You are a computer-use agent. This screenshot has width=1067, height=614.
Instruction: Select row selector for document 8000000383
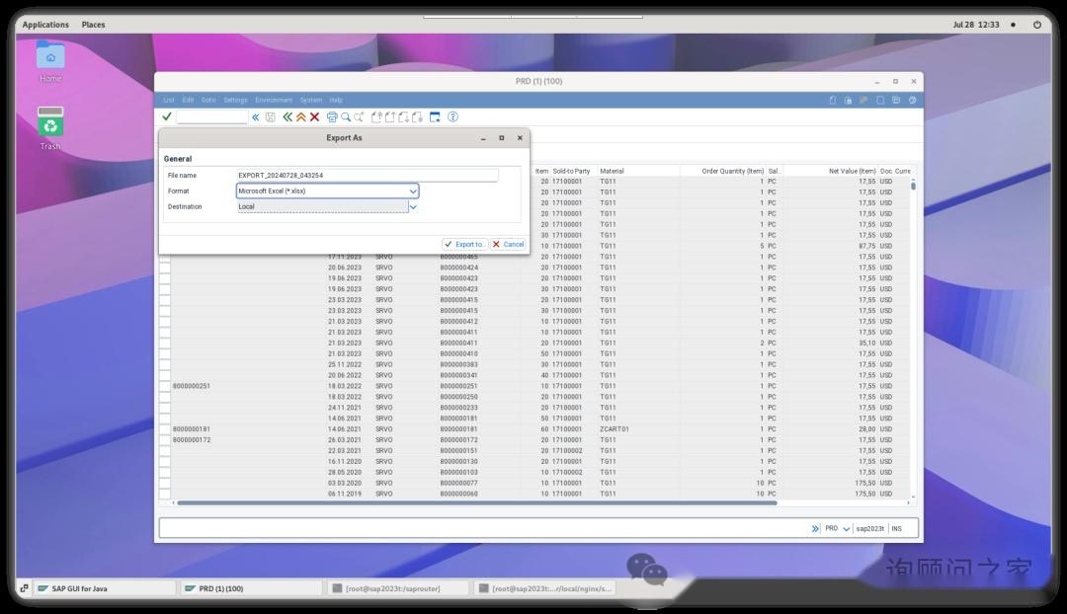tap(165, 364)
